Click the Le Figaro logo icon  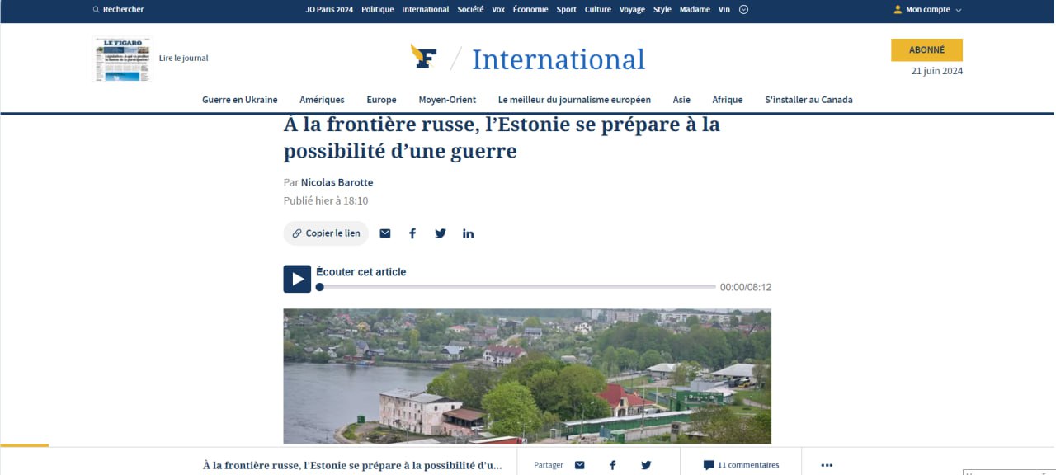click(x=424, y=57)
